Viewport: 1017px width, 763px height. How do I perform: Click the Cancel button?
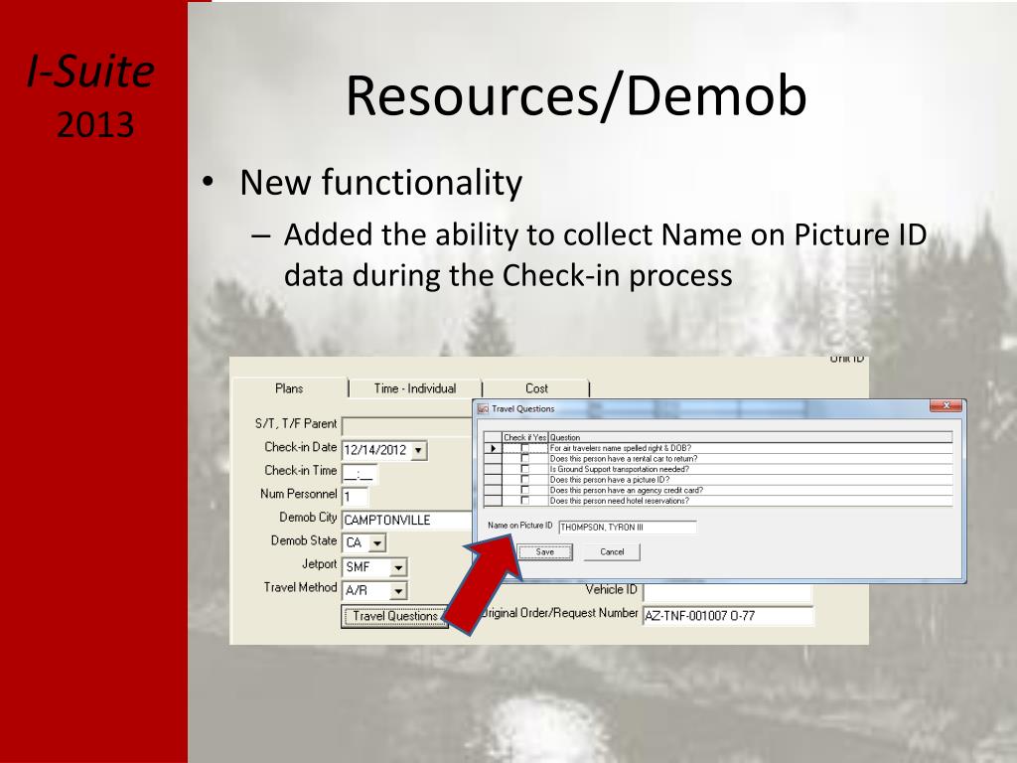tap(612, 552)
